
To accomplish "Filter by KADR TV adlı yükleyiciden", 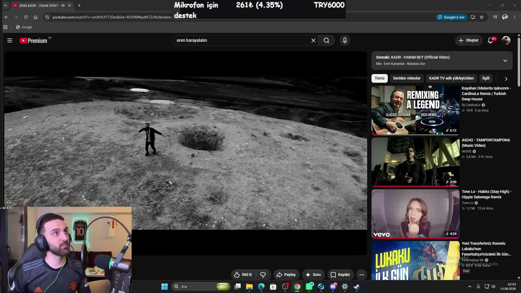I will (451, 78).
